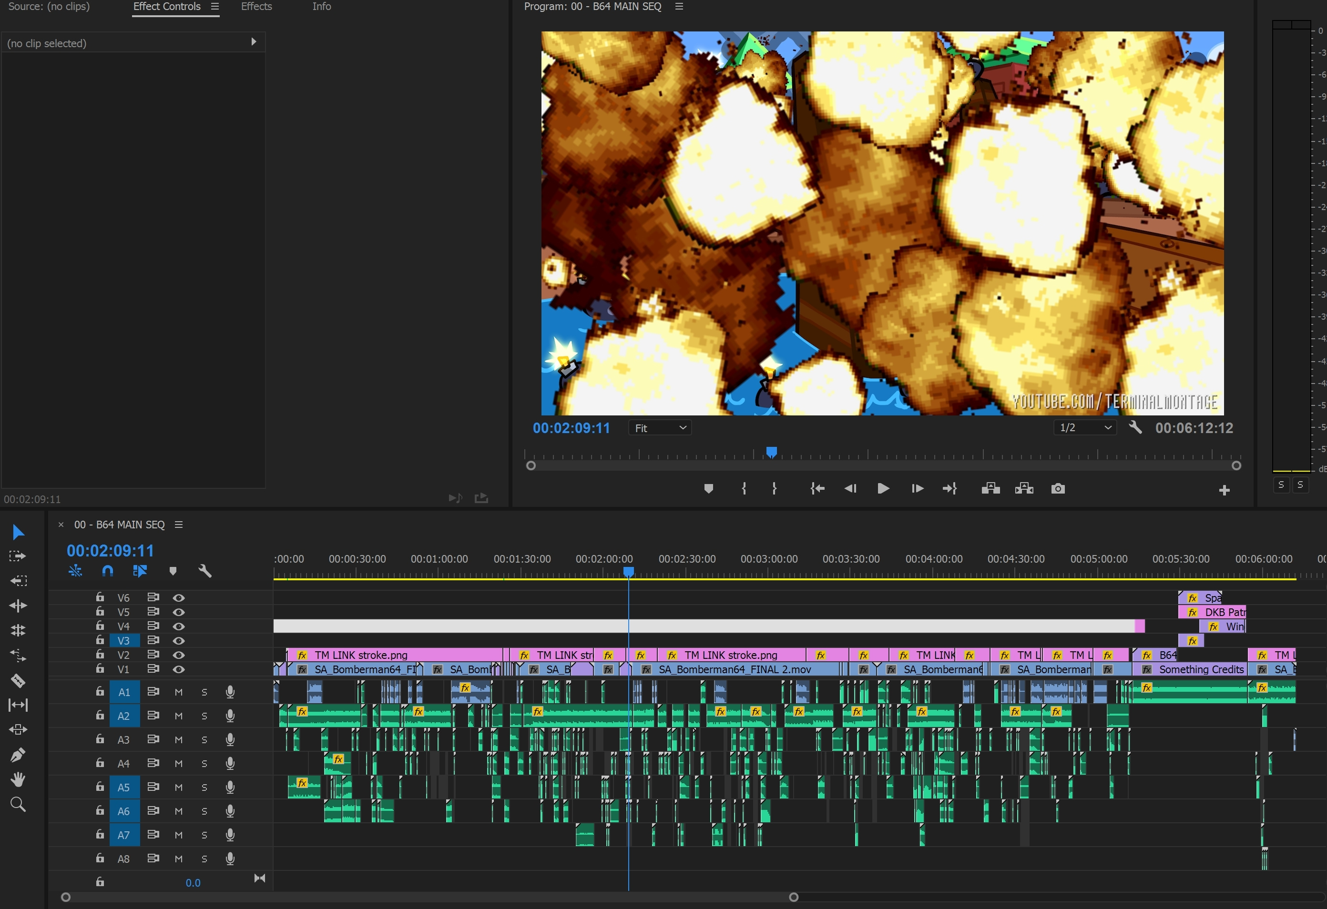Screen dimensions: 1327x909
Task: Play the sequence in Program Monitor
Action: click(883, 488)
